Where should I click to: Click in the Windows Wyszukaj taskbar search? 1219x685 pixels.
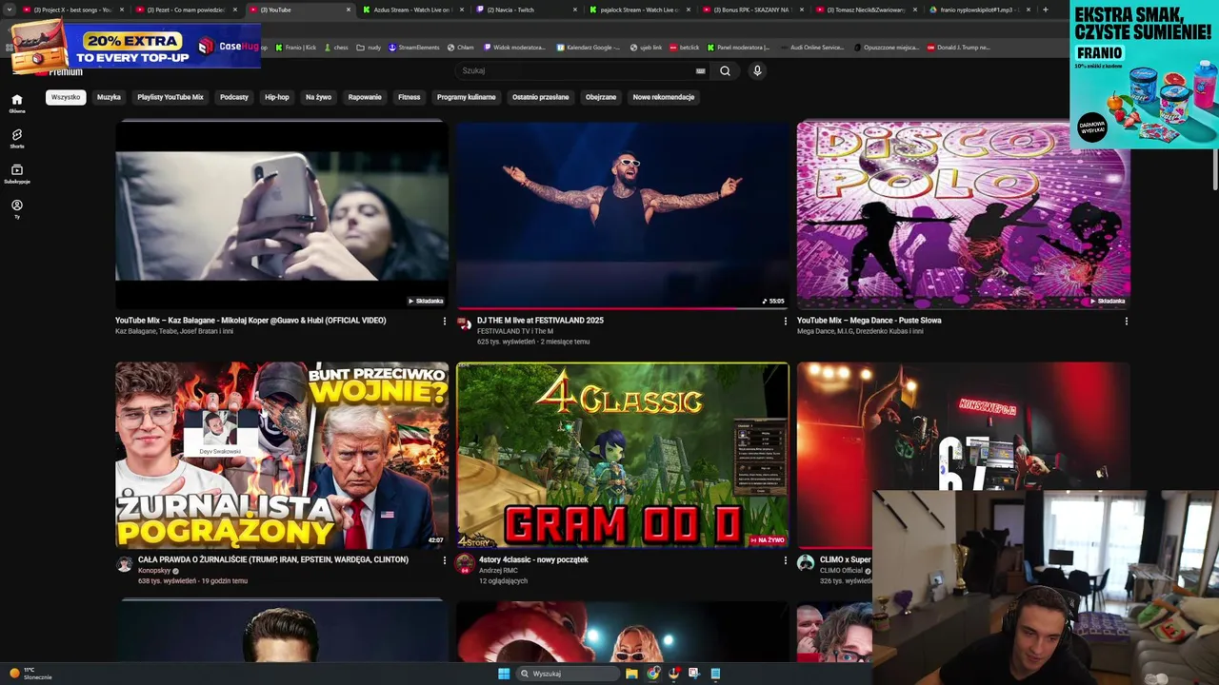pyautogui.click(x=568, y=674)
